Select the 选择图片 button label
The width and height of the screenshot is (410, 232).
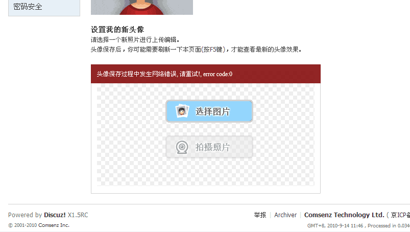click(212, 111)
